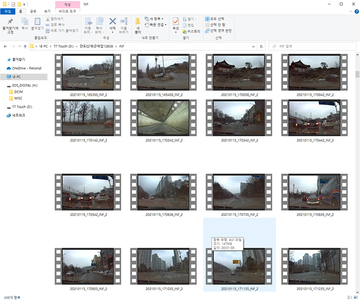Viewport: 360px width, 301px height.
Task: Click T7 Touch (D:) in breadcrumb
Action: pyautogui.click(x=64, y=46)
